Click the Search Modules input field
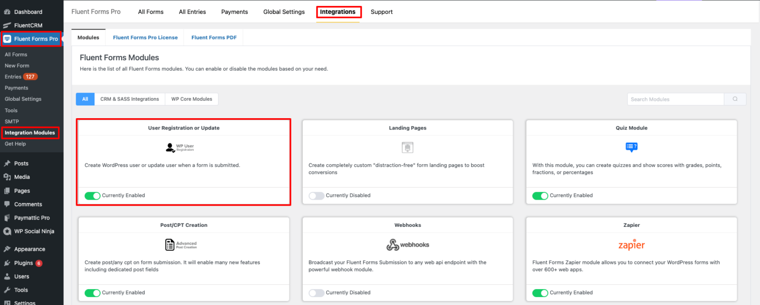The image size is (760, 305). click(x=675, y=99)
